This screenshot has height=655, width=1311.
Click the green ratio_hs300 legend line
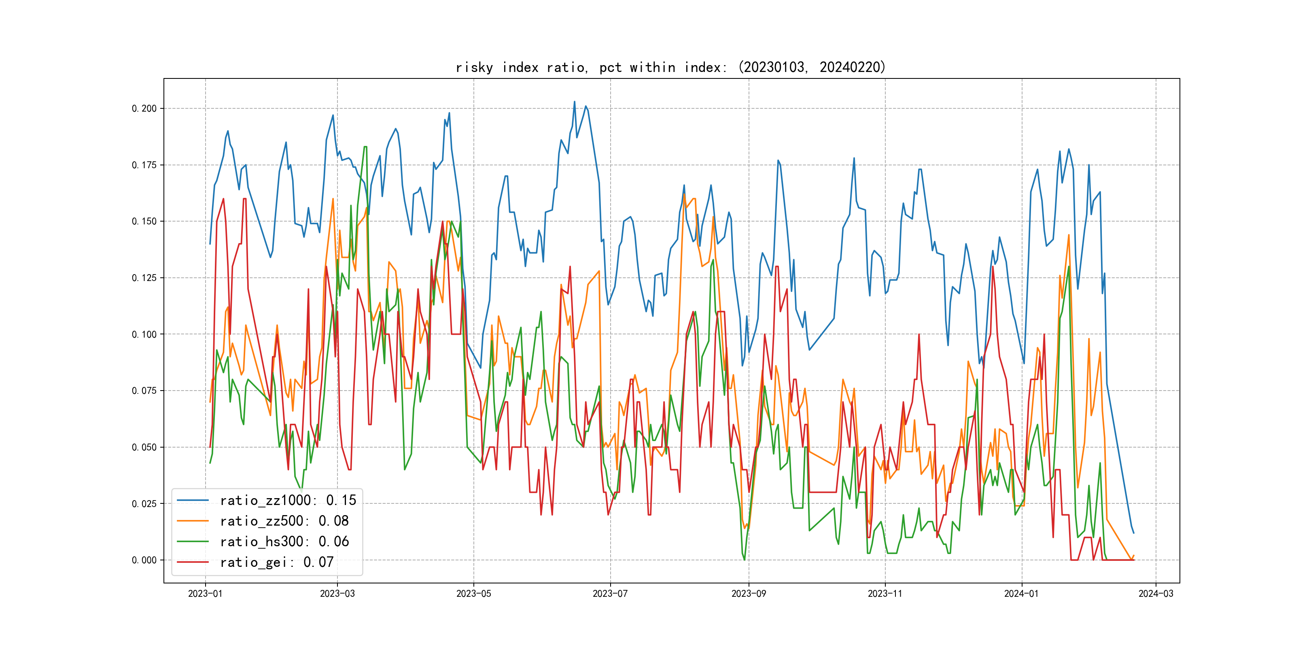192,542
